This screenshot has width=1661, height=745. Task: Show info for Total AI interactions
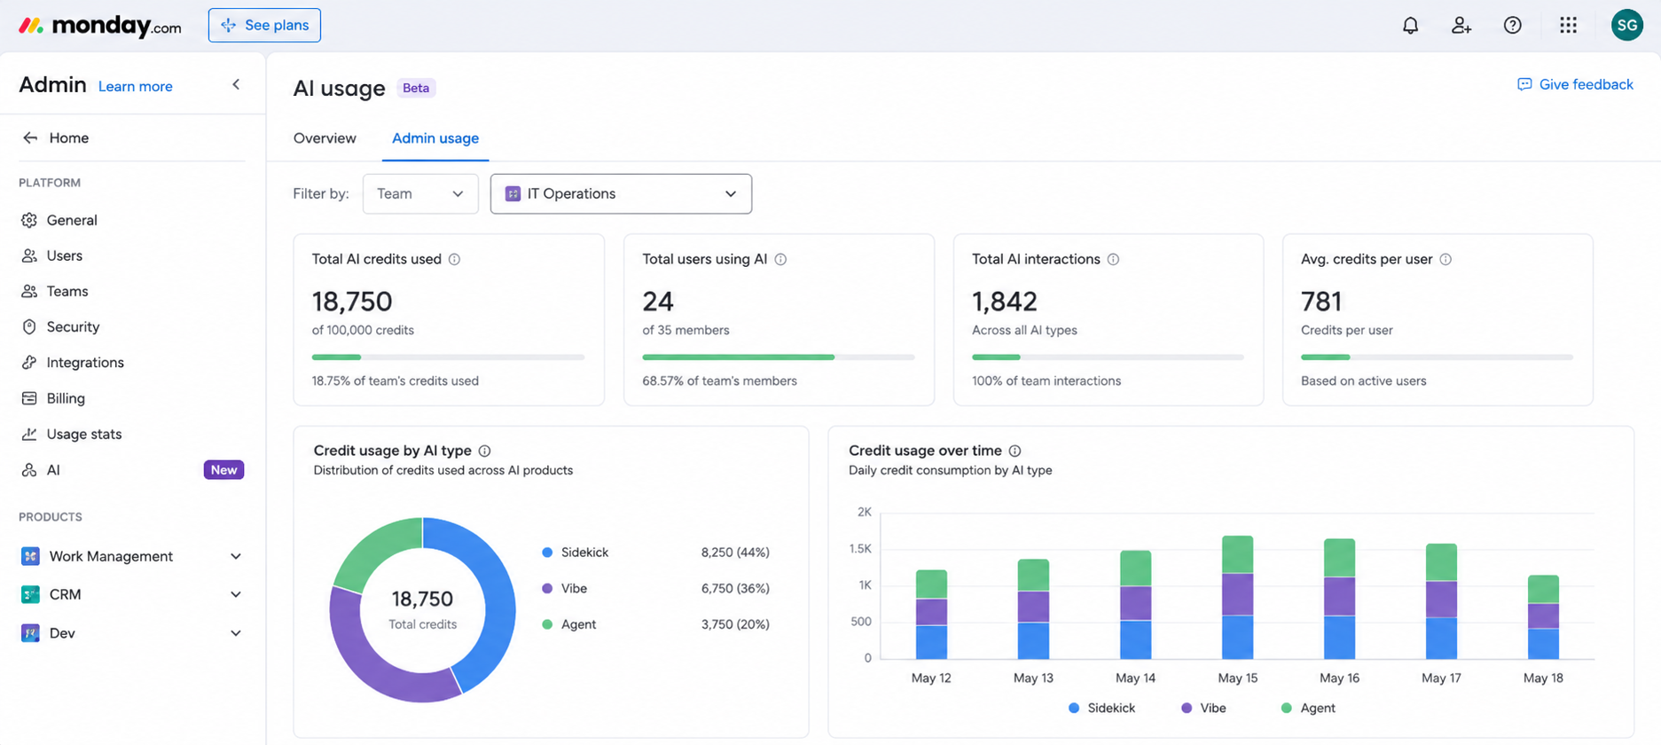point(1113,259)
